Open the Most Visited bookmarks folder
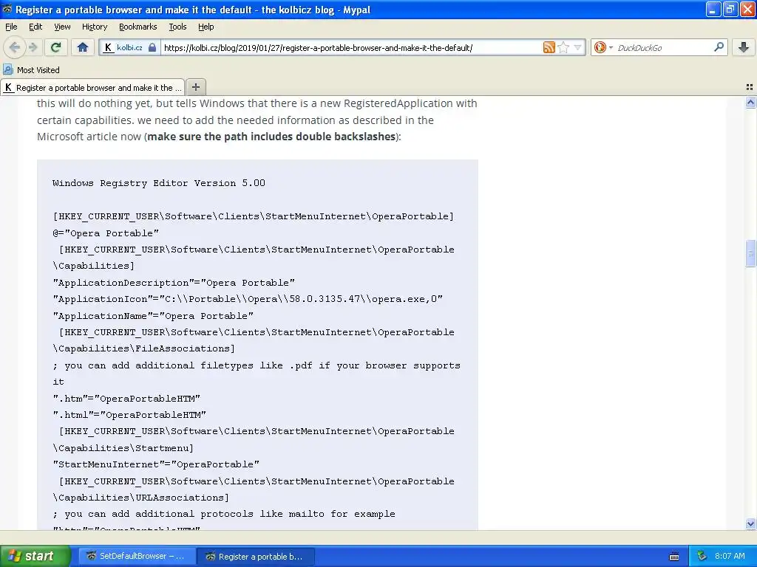 pos(31,70)
